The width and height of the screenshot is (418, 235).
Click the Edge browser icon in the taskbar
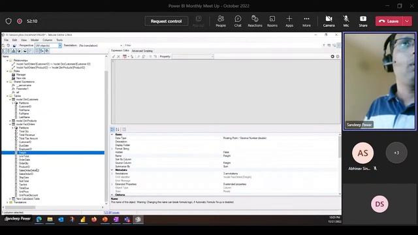tap(39, 219)
